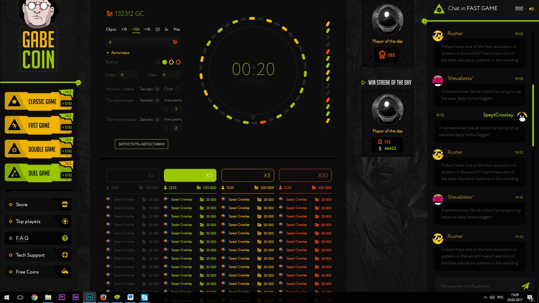Screen dimensions: 539x303
Task: Click the balance coin stack icon
Action: (110, 14)
